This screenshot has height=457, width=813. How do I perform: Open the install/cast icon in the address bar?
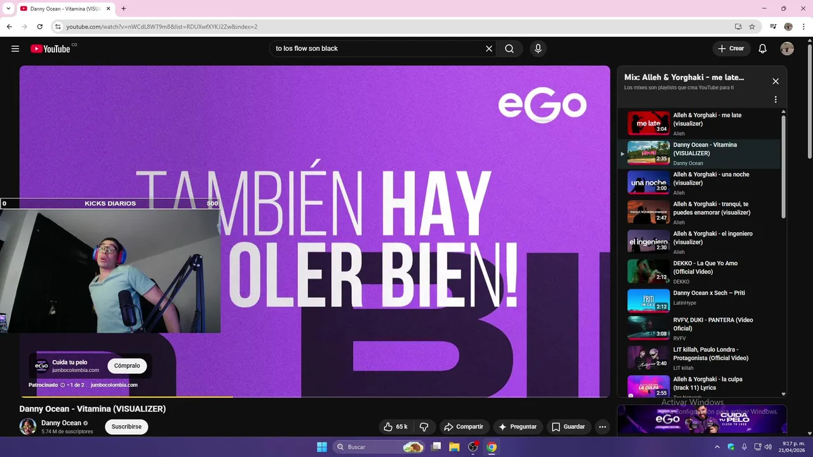[x=738, y=27]
